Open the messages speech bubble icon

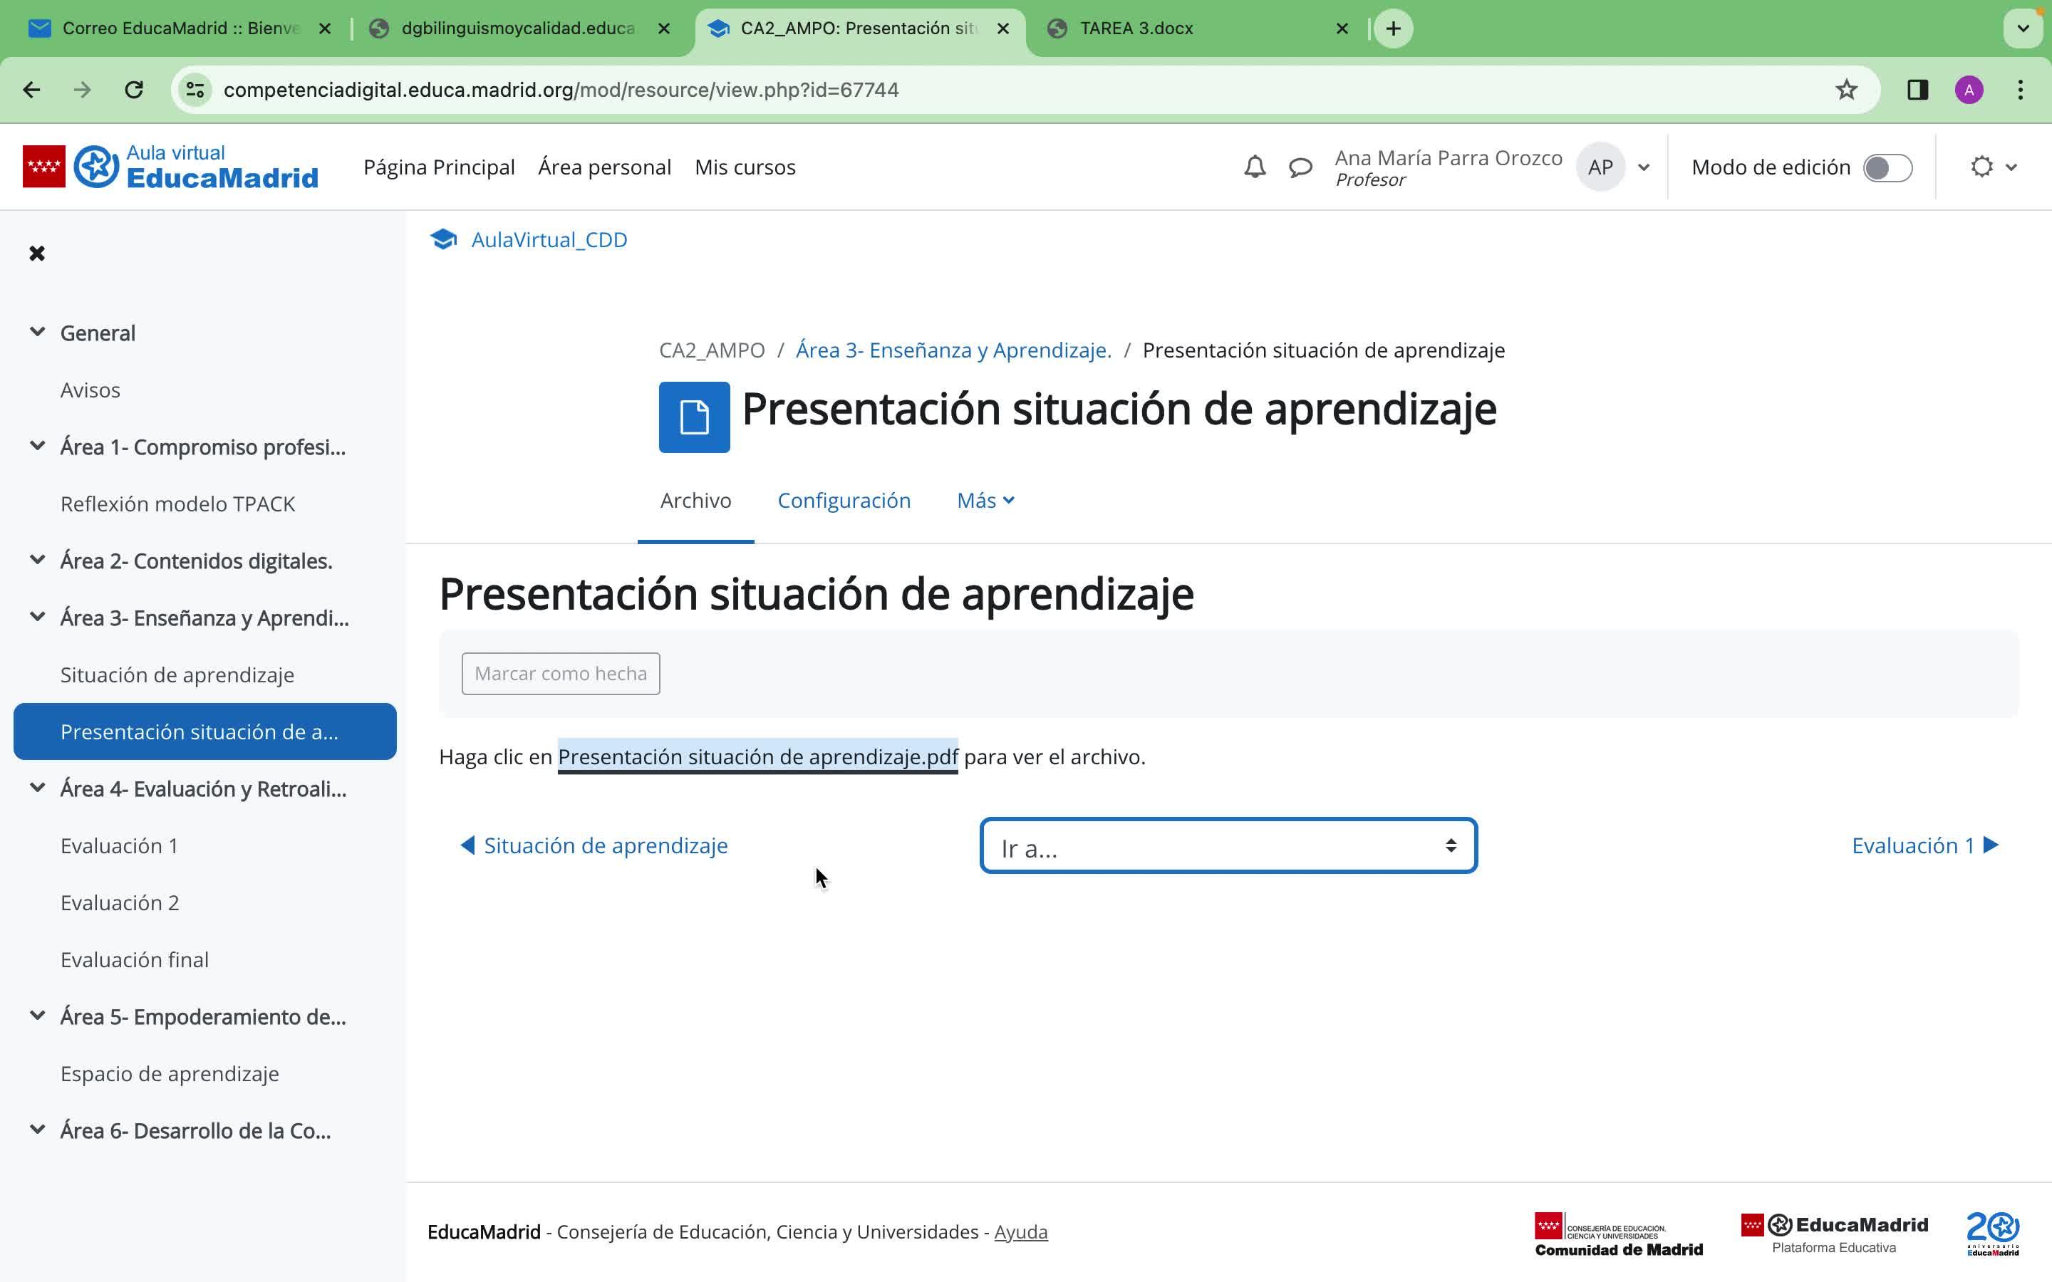tap(1300, 167)
